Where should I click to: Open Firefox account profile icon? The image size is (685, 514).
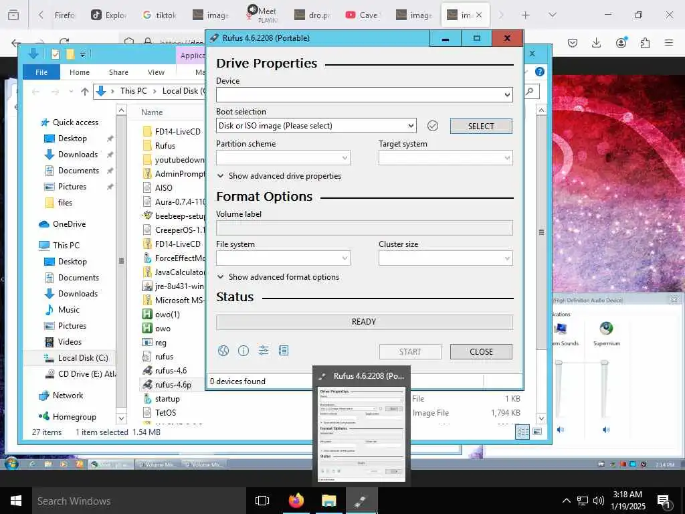click(x=621, y=42)
